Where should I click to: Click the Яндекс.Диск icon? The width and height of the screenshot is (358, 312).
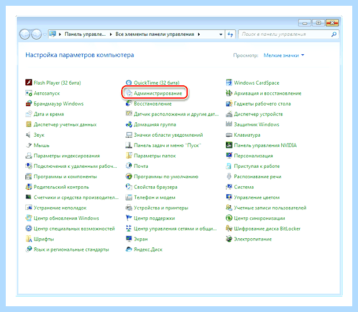pyautogui.click(x=129, y=249)
